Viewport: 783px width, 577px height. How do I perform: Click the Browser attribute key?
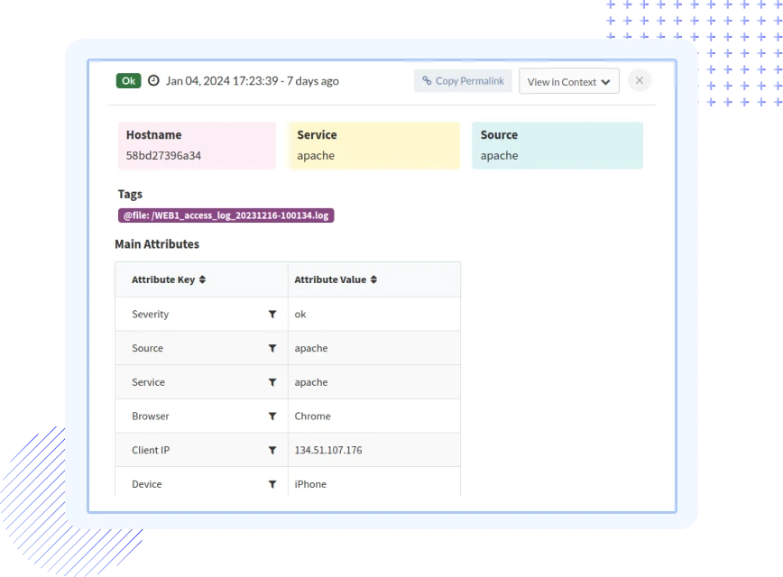pos(151,416)
